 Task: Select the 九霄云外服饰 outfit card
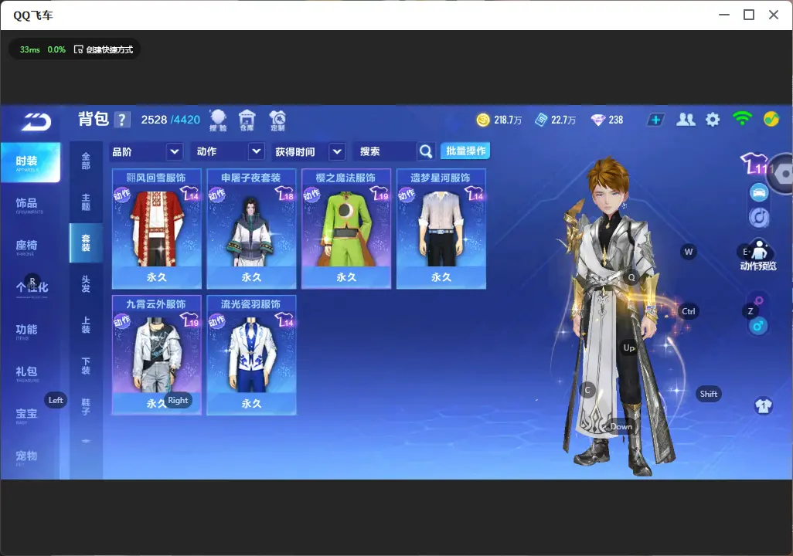(x=157, y=354)
